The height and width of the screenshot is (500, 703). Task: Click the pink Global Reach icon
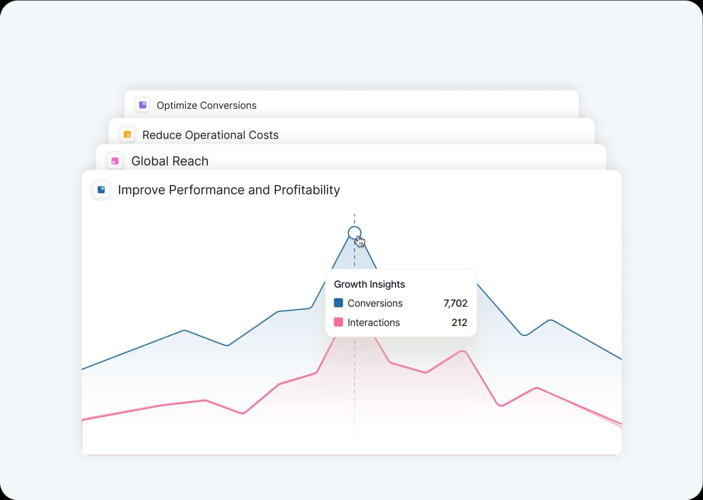point(115,161)
